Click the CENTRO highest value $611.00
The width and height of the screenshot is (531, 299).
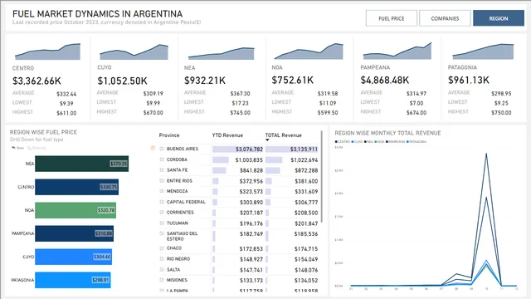coord(66,113)
